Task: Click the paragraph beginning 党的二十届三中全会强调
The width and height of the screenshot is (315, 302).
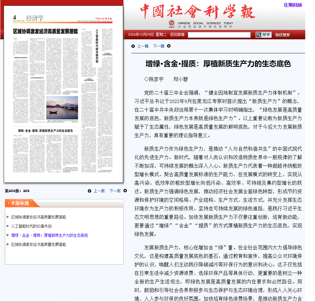Action: click(x=218, y=114)
